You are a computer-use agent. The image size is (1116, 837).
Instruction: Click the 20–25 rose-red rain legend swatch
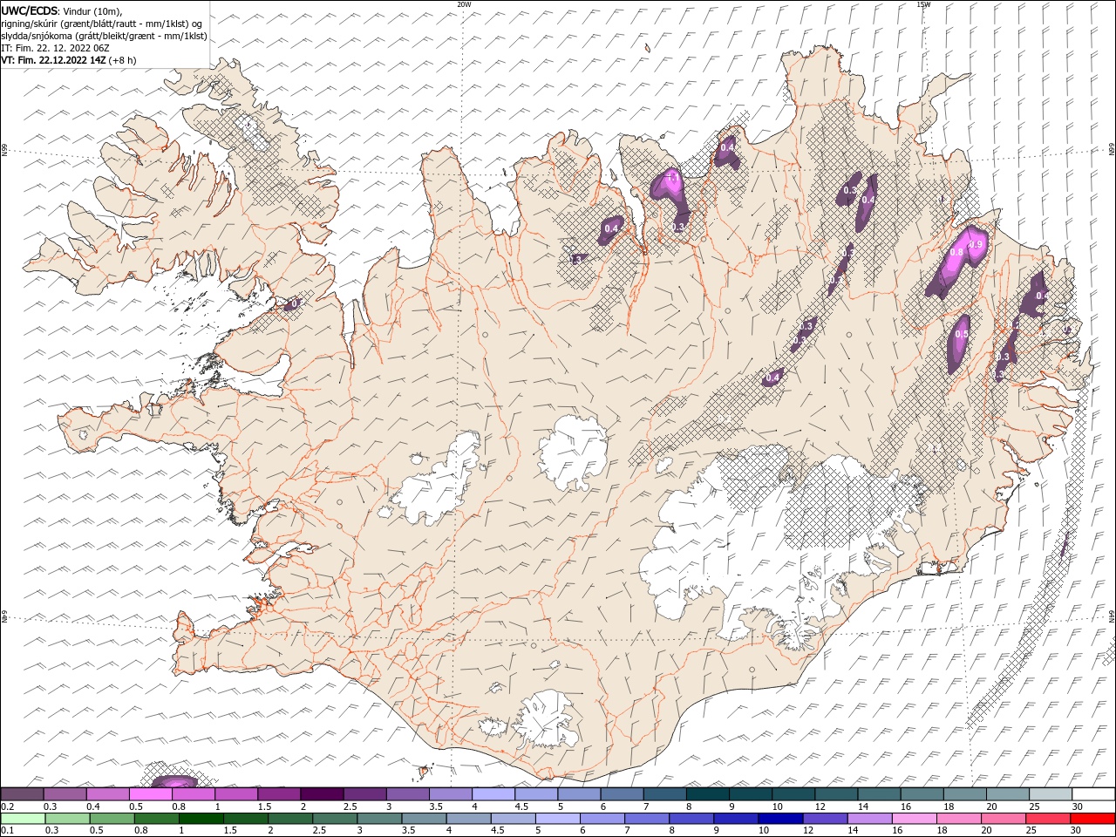(1002, 819)
